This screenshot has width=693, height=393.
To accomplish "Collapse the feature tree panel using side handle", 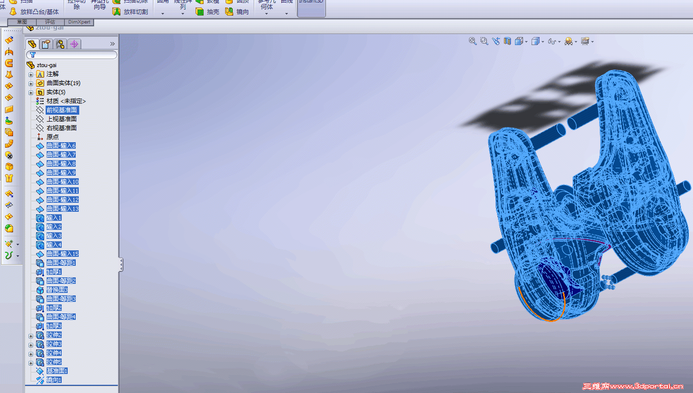I will coord(120,264).
